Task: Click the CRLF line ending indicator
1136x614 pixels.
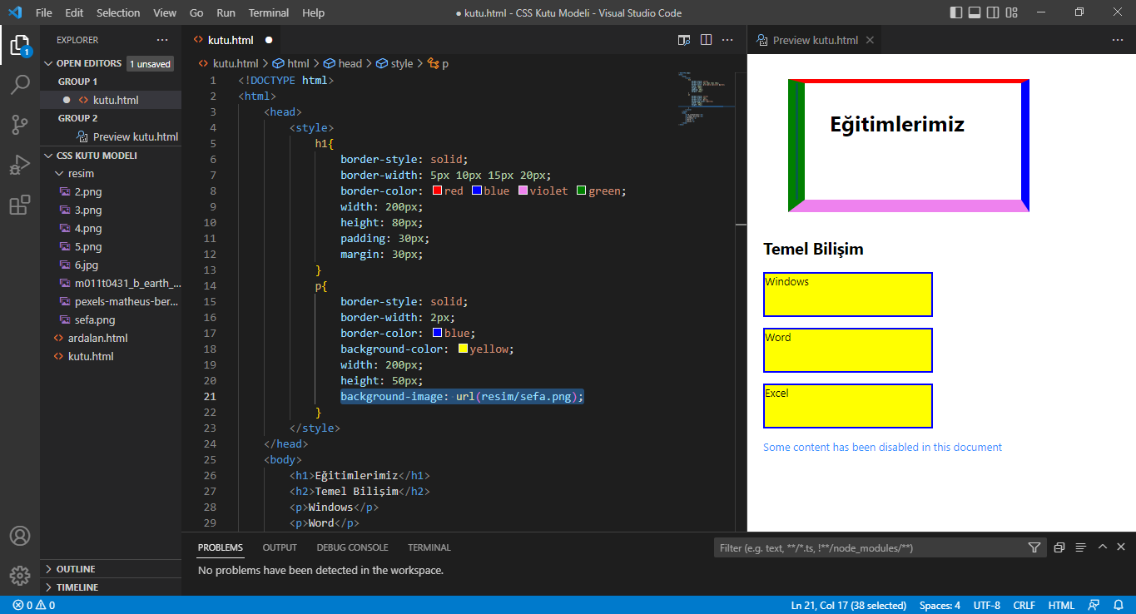Action: pos(1024,605)
